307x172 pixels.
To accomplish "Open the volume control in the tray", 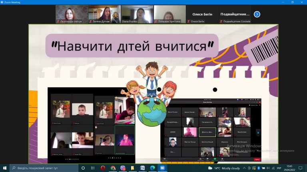I will pyautogui.click(x=268, y=168).
